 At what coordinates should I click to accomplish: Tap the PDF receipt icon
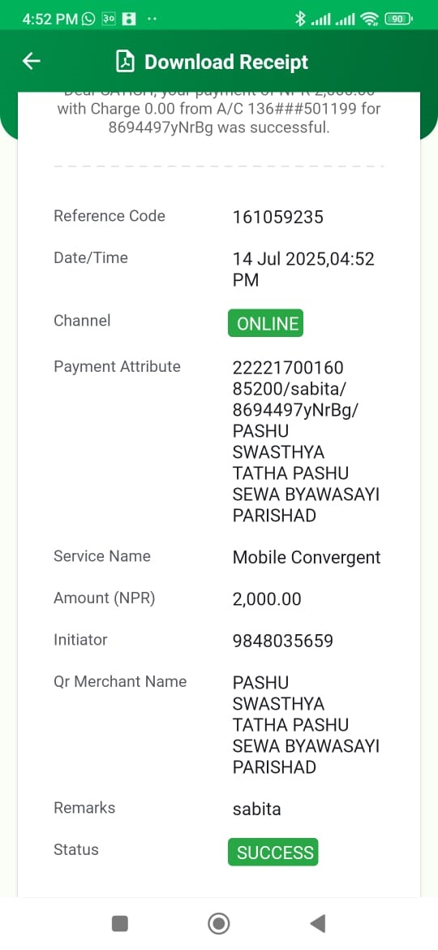tap(125, 62)
